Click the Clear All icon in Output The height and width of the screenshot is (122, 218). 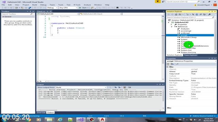click(x=124, y=87)
